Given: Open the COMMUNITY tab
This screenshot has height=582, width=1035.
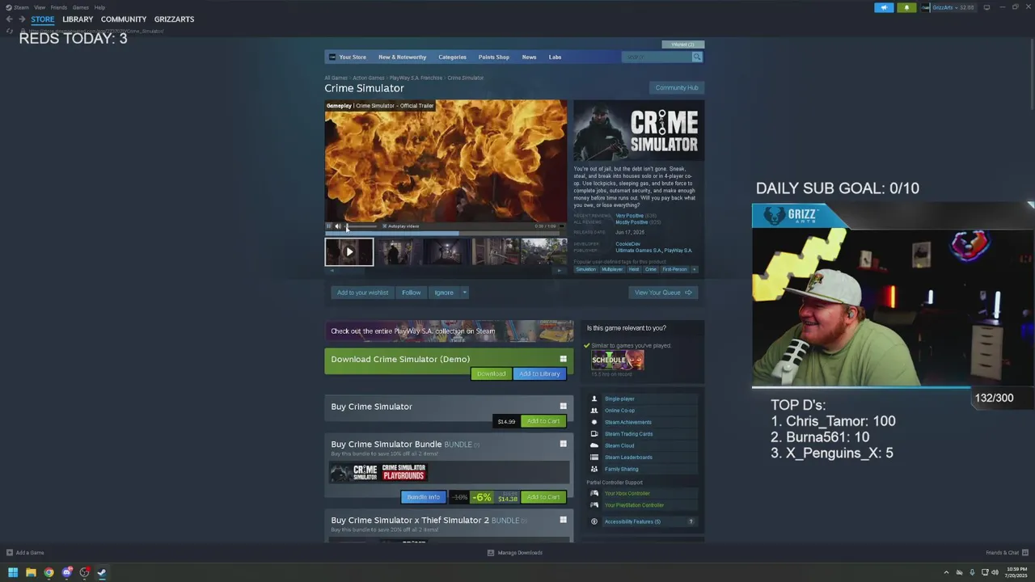Looking at the screenshot, I should click(124, 19).
